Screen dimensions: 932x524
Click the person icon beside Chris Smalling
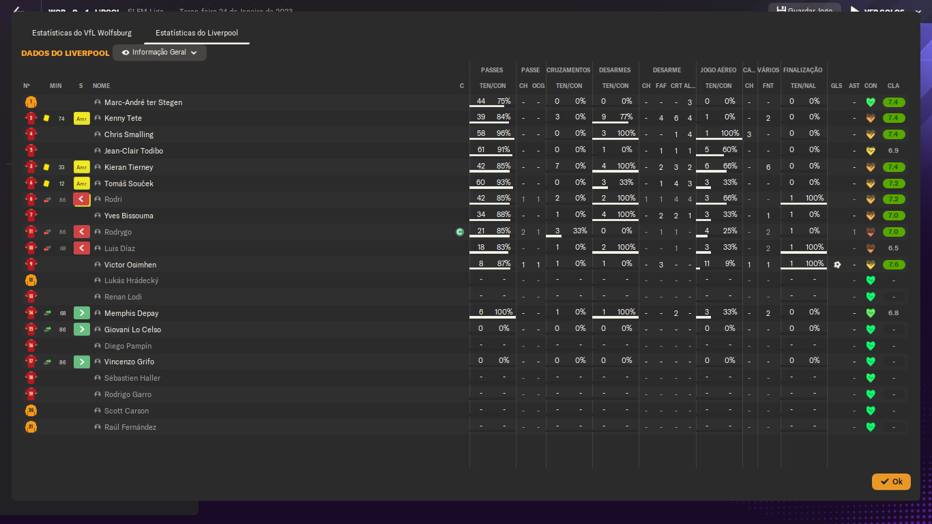click(x=98, y=134)
